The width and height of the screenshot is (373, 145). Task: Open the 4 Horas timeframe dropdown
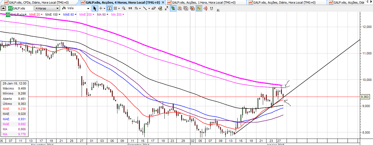(x=47, y=8)
